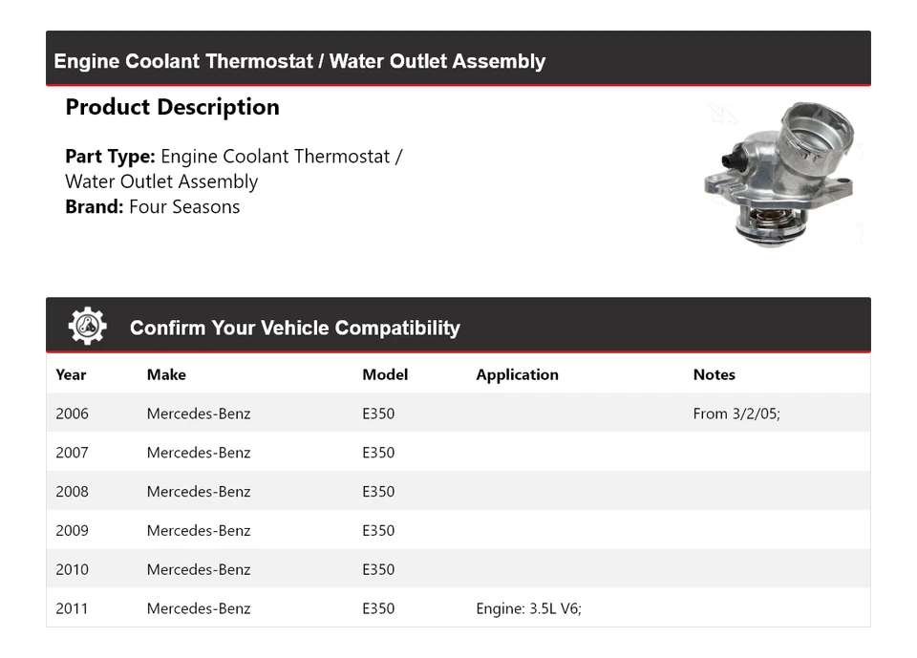This screenshot has height=658, width=917.
Task: Click 'Confirm Your Vehicle Compatibility' header
Action: (x=294, y=328)
